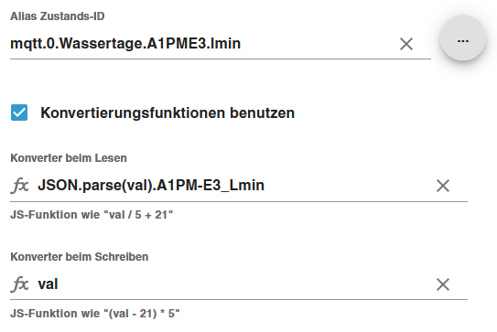Screen dimensions: 497x332
Task: Click empty space right of the read converter text
Action: coord(349,186)
